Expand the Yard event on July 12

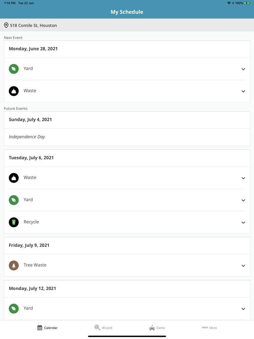click(243, 309)
